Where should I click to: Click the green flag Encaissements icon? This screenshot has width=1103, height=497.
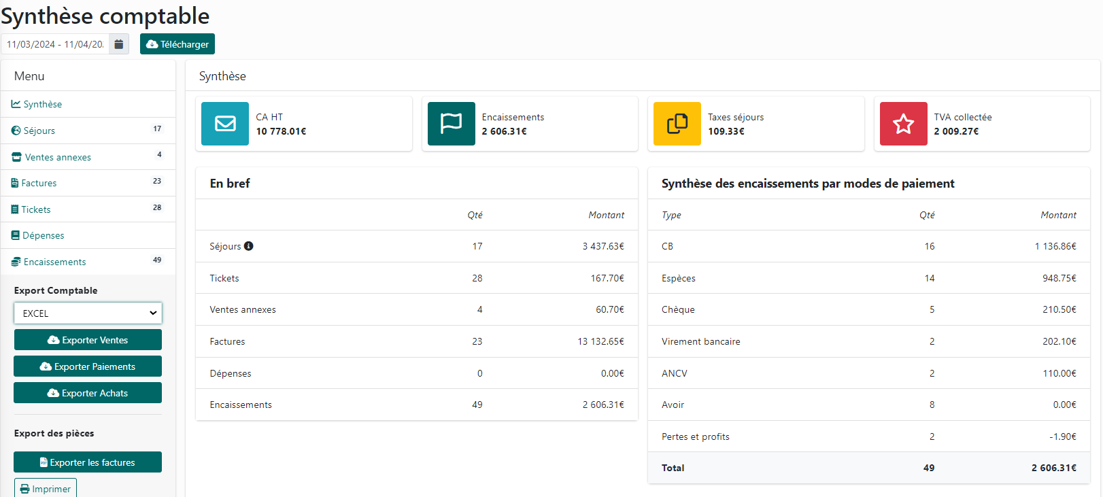451,124
